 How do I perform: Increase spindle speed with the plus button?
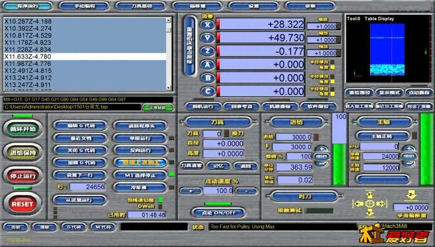point(409,149)
